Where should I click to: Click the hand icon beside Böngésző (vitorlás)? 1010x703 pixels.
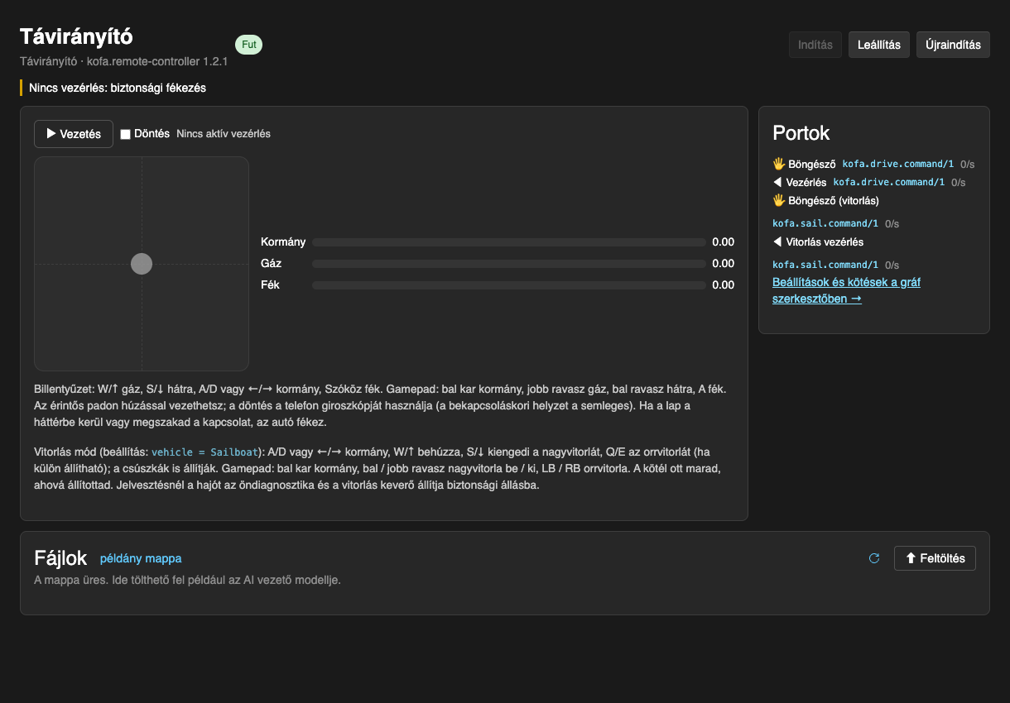pyautogui.click(x=778, y=200)
